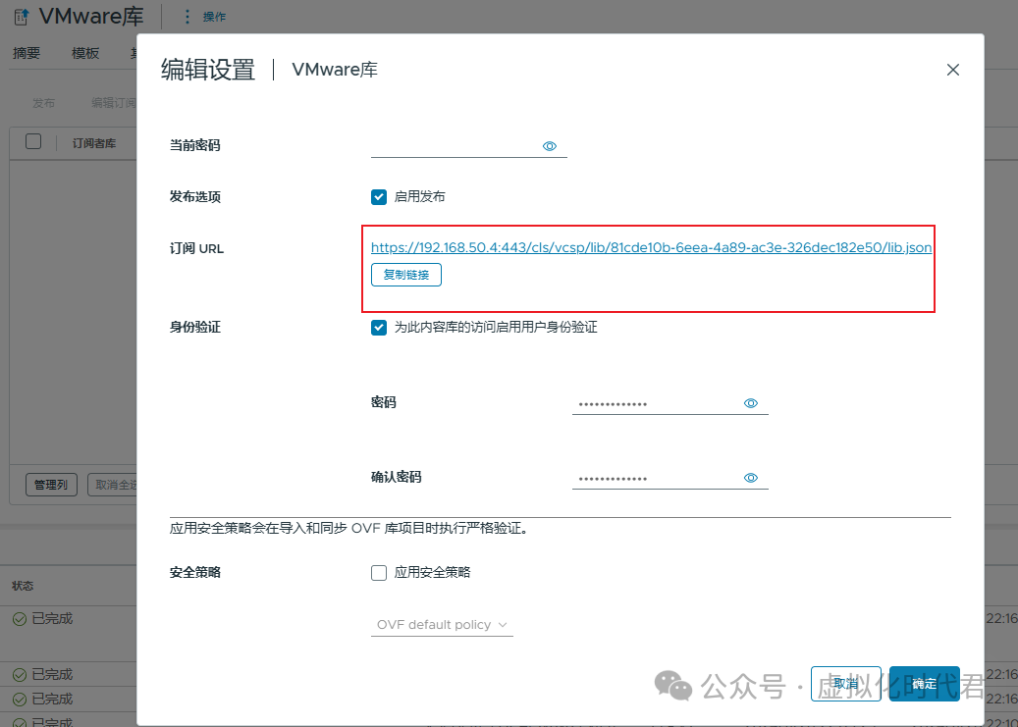Open the 操作 actions menu
The height and width of the screenshot is (727, 1018).
point(214,17)
